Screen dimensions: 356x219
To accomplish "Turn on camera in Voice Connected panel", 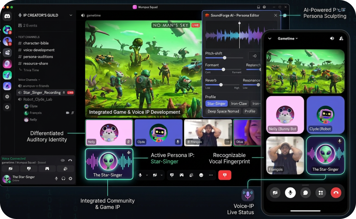I will (10, 169).
